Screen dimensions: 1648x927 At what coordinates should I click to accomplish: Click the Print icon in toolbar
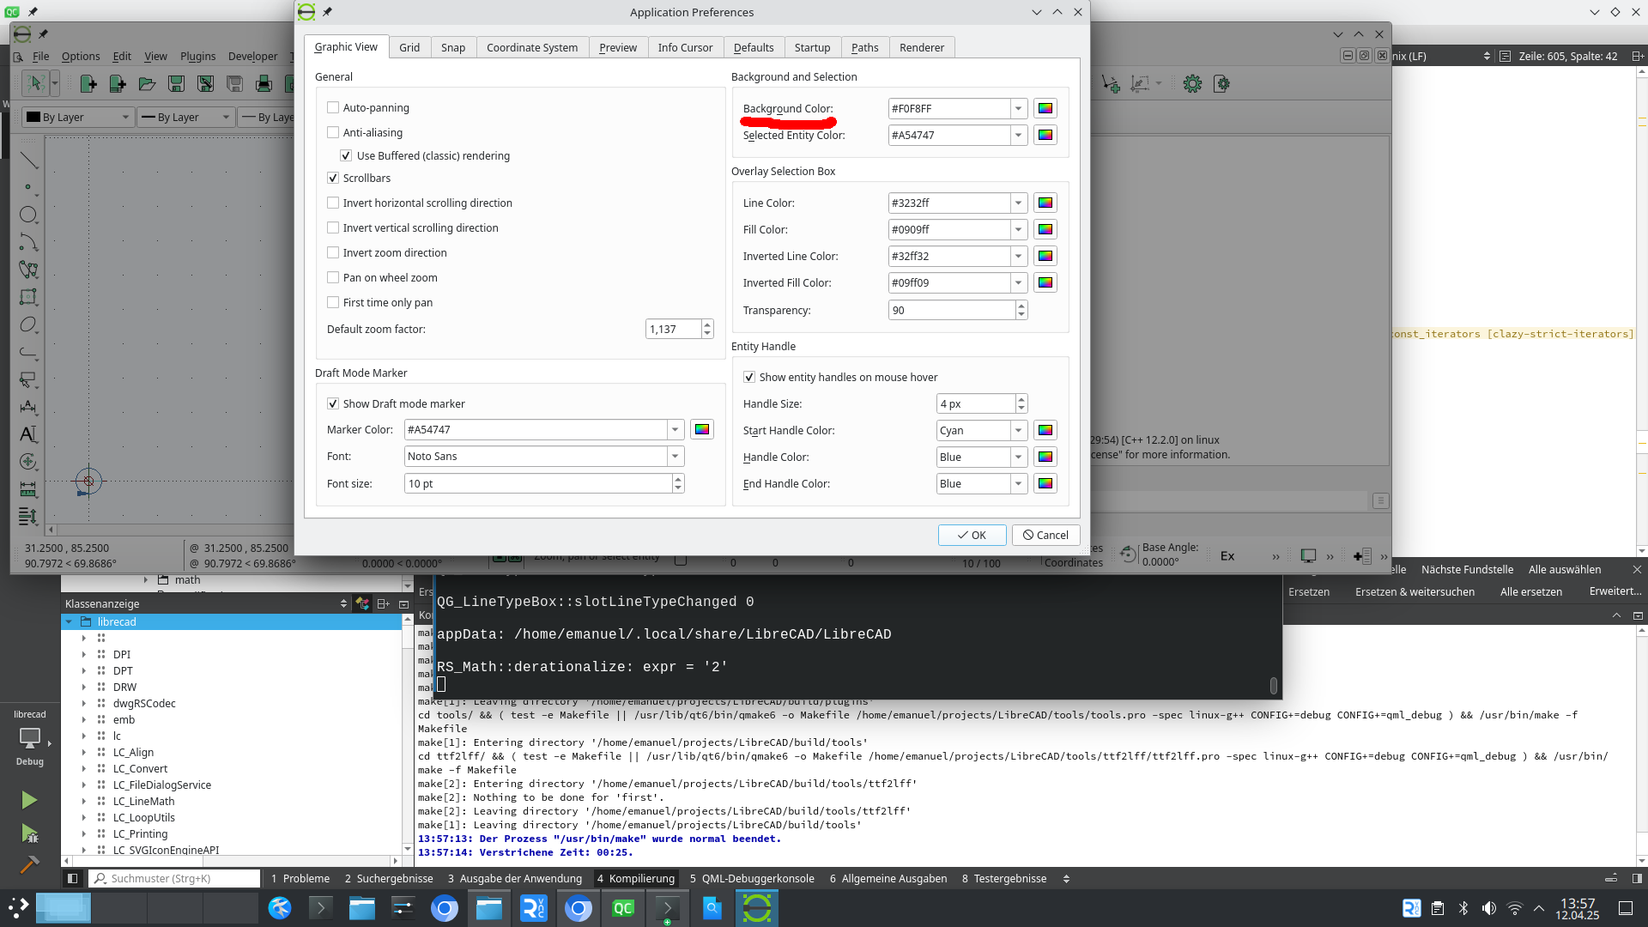click(264, 83)
